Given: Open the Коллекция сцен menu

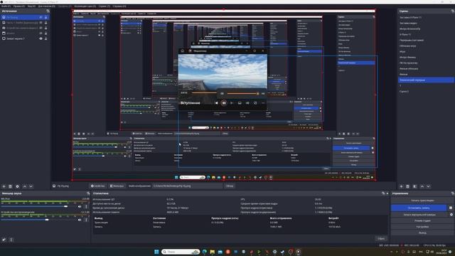Looking at the screenshot, I should [x=85, y=6].
